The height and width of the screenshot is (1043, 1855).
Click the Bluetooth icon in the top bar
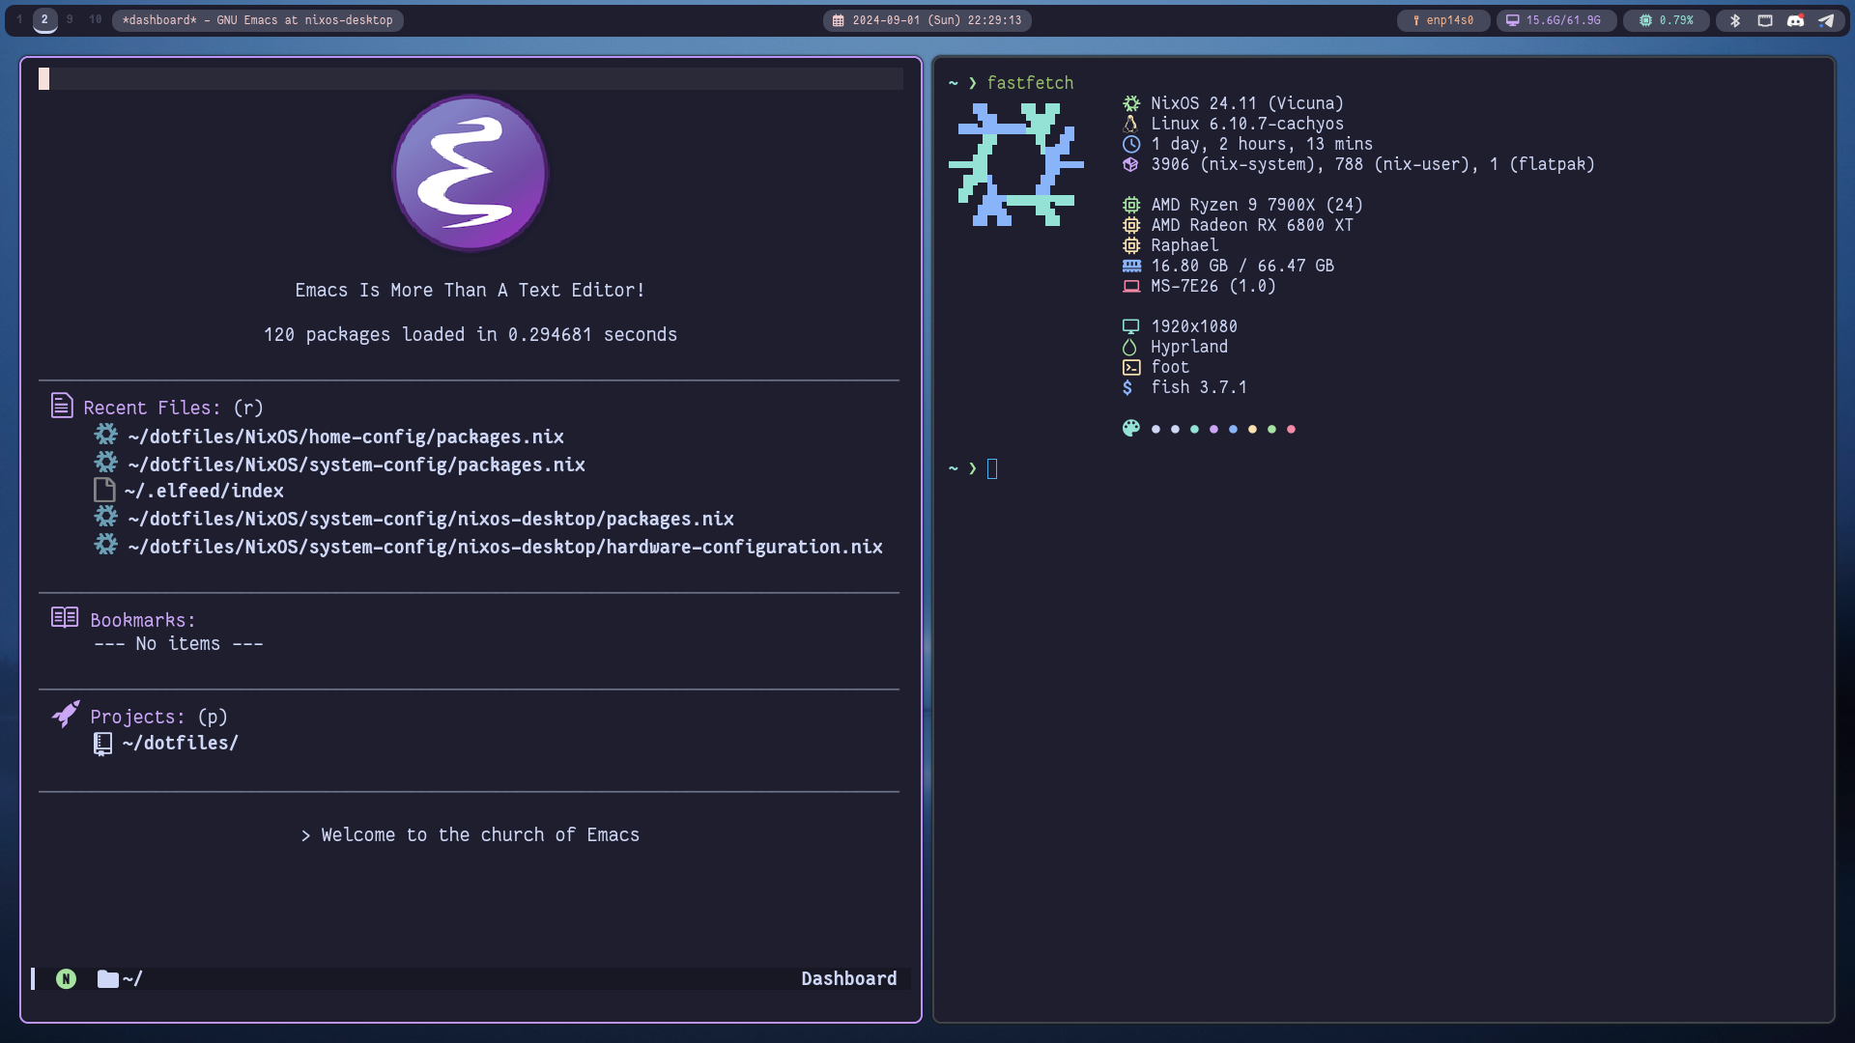[1735, 20]
